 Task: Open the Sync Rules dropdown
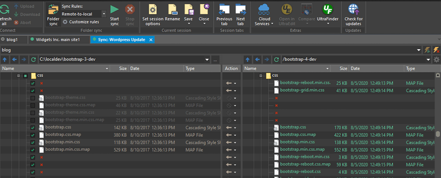104,14
